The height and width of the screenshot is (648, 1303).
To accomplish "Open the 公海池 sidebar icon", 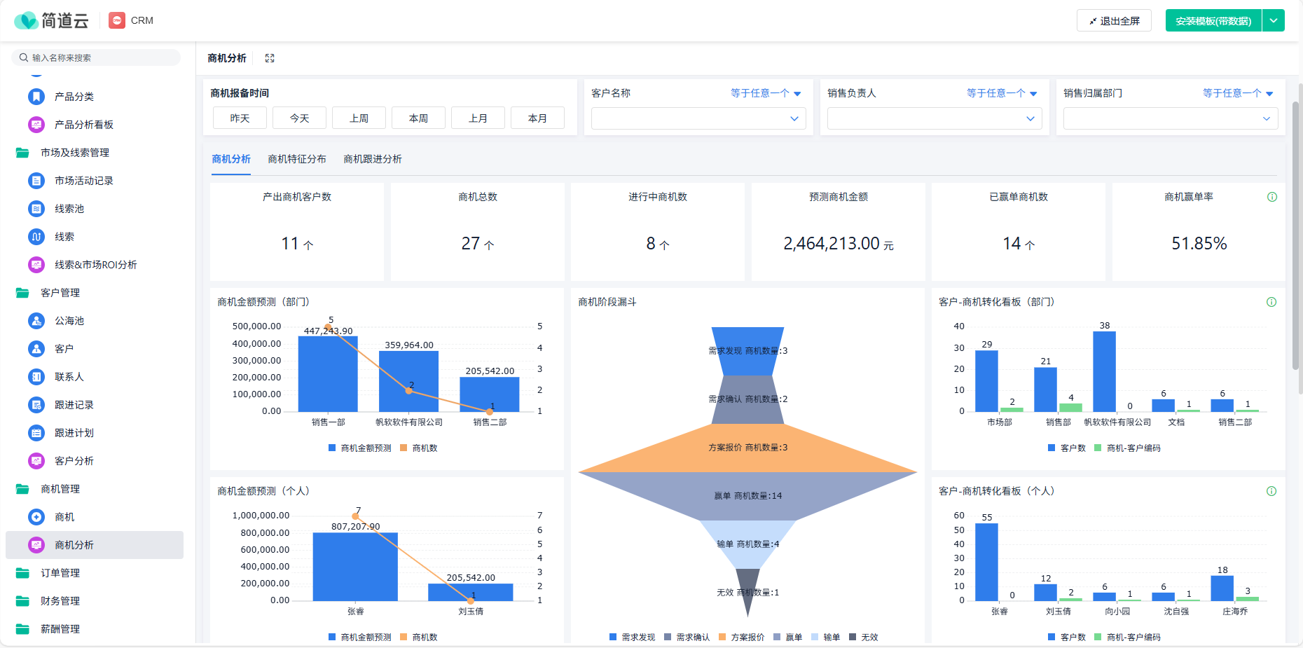I will pyautogui.click(x=36, y=321).
